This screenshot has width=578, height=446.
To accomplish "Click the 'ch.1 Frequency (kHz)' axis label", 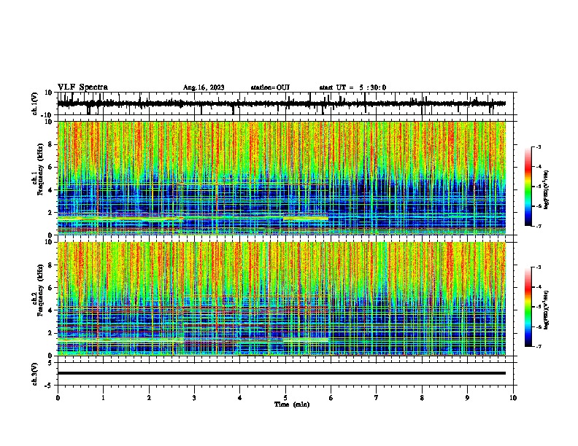I will click(37, 170).
